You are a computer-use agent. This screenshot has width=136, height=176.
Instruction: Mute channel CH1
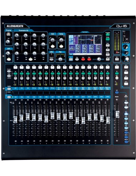15,67
